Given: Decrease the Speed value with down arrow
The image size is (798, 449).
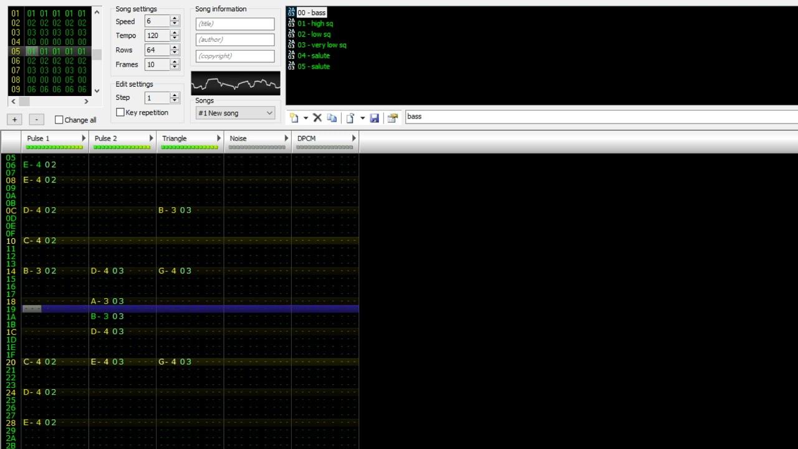Looking at the screenshot, I should point(175,24).
